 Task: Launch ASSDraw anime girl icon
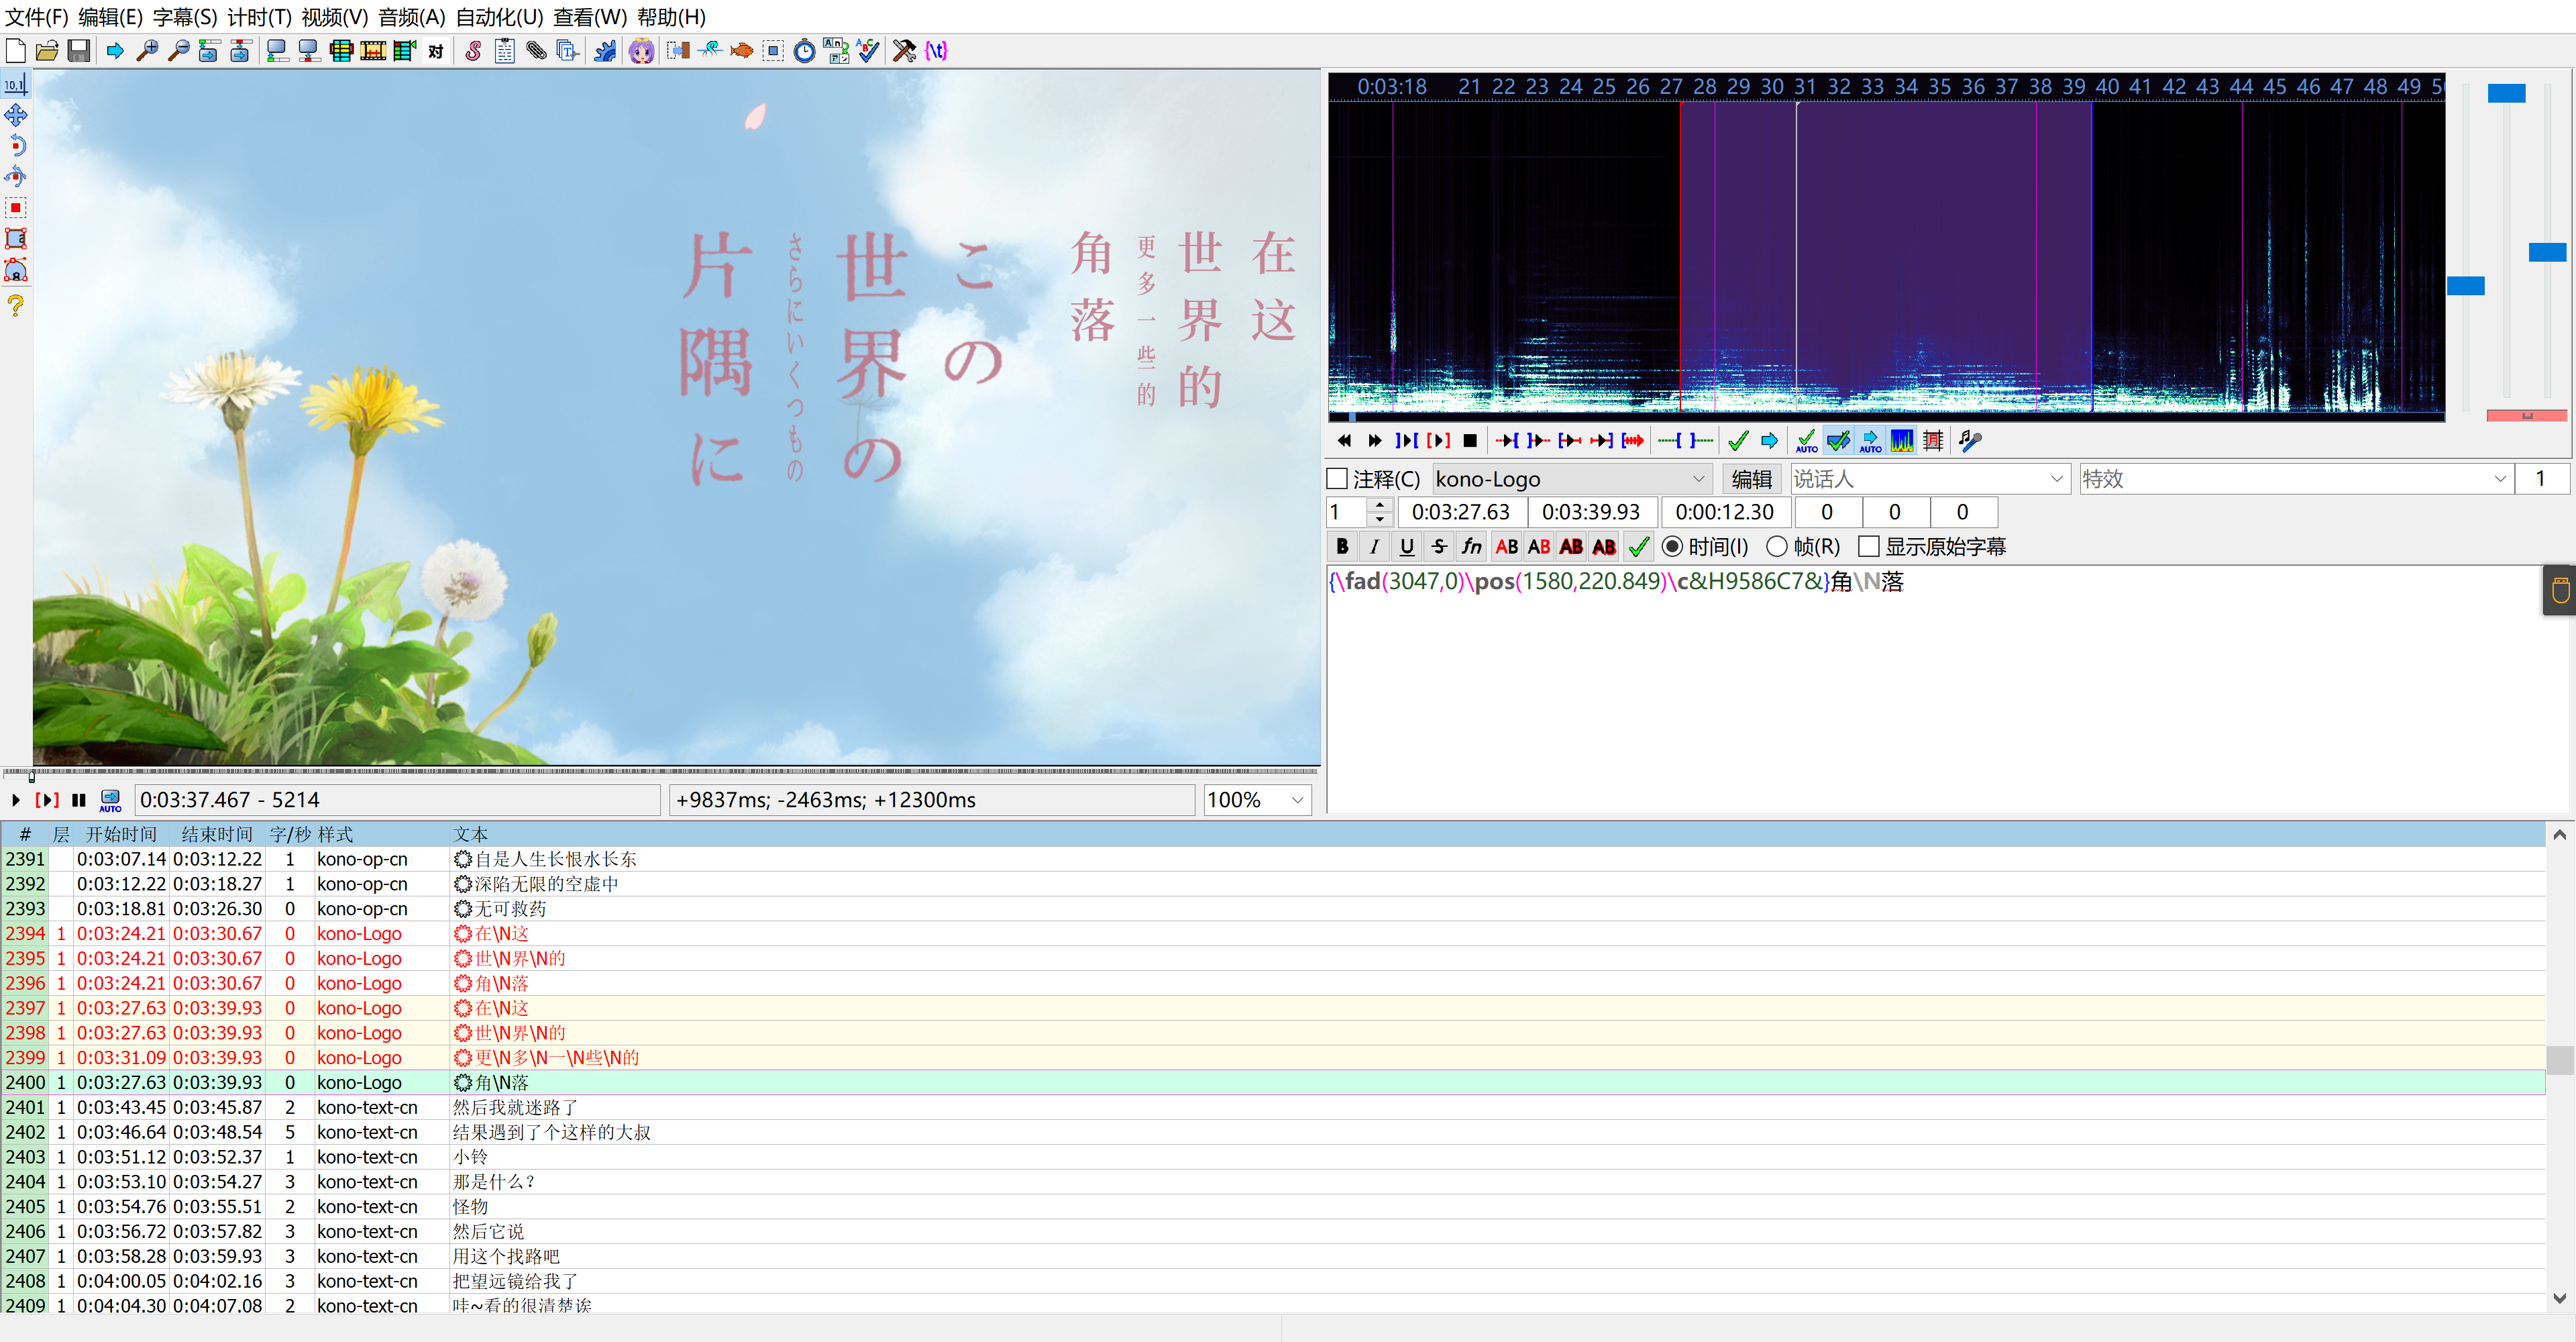[x=642, y=50]
